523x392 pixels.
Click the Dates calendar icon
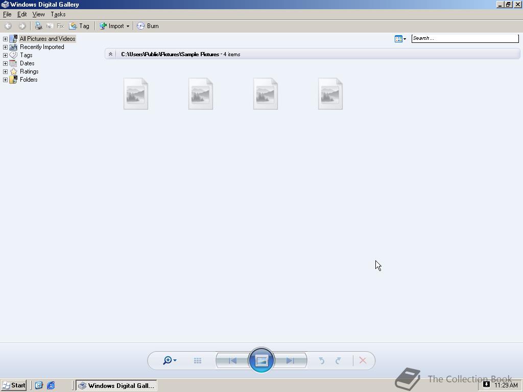13,63
